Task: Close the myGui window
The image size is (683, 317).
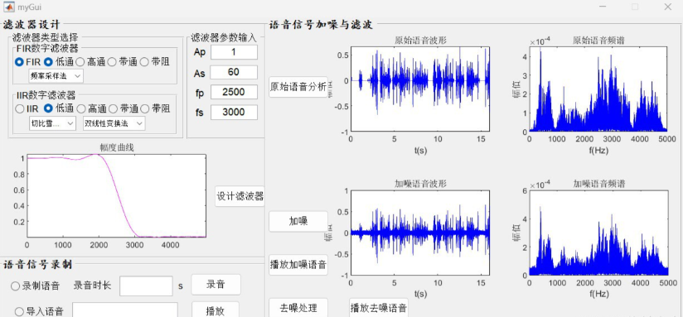Action: 667,7
